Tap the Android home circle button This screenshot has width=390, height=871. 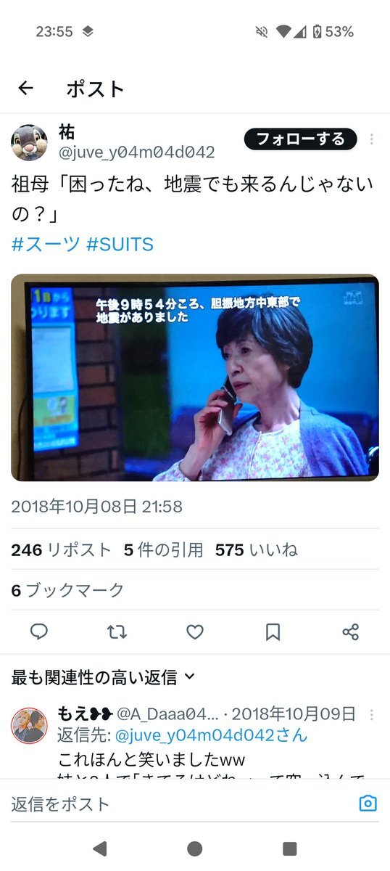click(194, 848)
